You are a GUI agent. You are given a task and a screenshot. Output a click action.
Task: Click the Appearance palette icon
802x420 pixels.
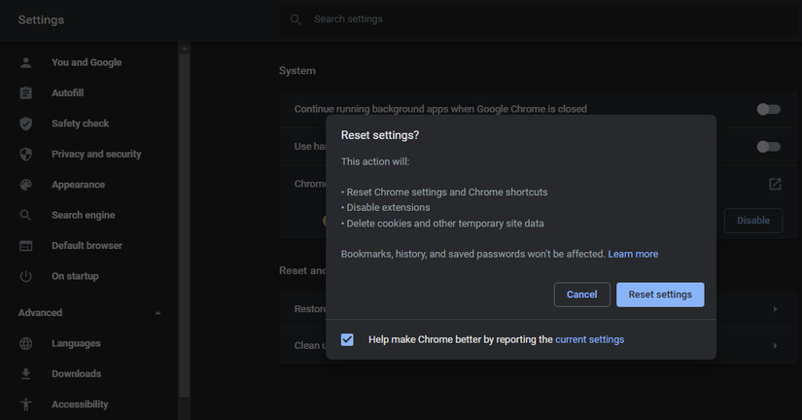pyautogui.click(x=26, y=185)
